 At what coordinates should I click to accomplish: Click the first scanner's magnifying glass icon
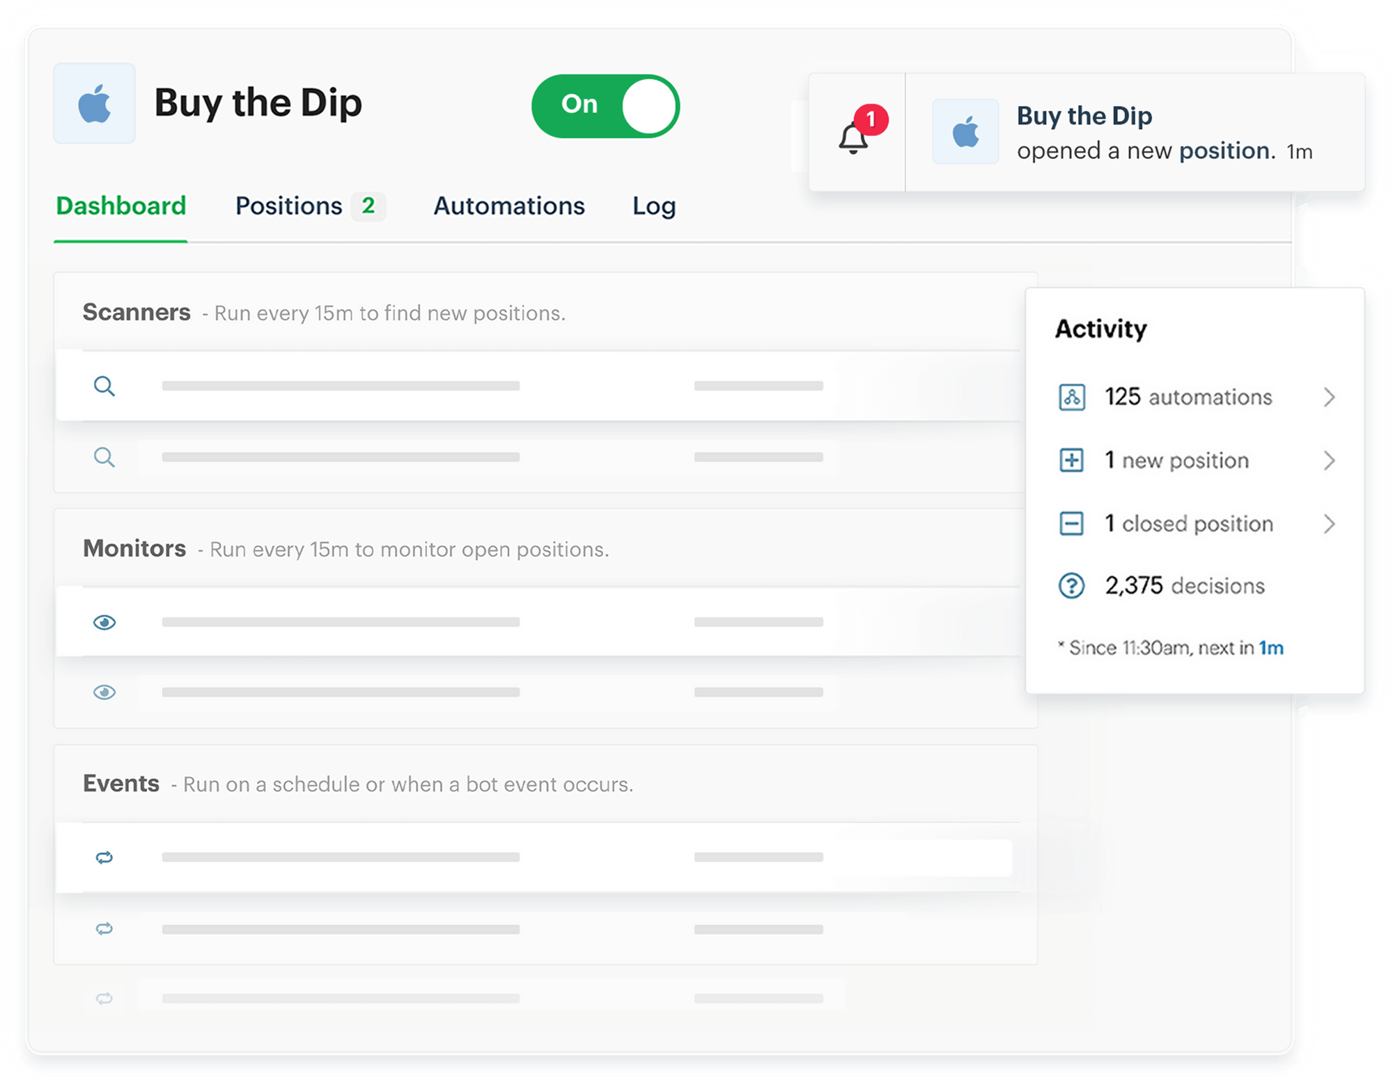pos(104,386)
